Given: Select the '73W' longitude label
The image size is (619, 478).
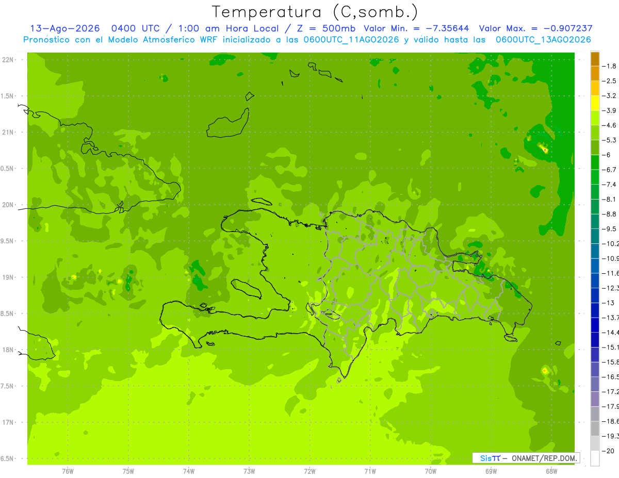Looking at the screenshot, I should point(249,471).
